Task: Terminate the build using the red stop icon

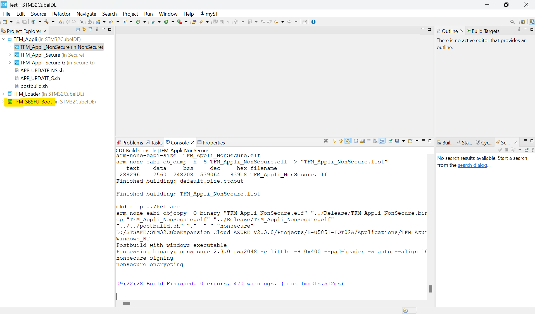Action: click(x=326, y=141)
